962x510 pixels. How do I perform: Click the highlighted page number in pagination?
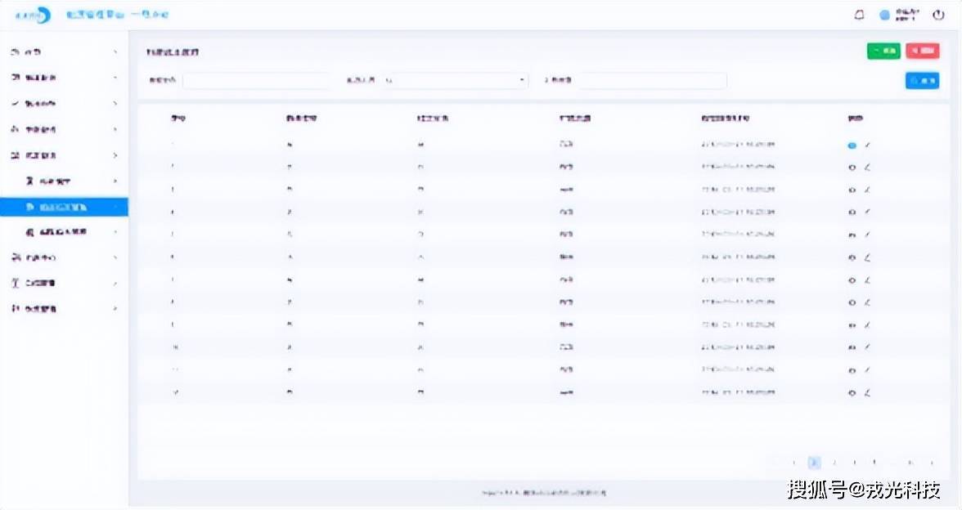pos(814,463)
